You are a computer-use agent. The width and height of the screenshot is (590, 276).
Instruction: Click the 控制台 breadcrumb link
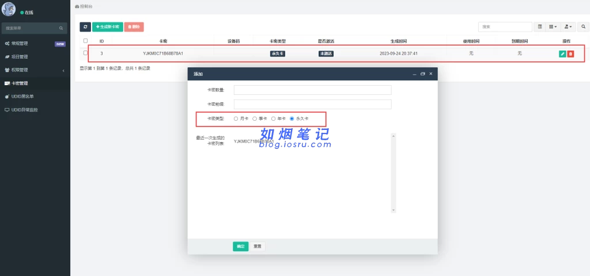point(84,6)
